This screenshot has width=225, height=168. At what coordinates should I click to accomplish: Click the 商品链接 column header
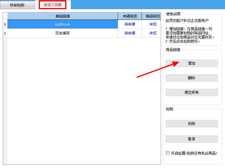point(62,16)
